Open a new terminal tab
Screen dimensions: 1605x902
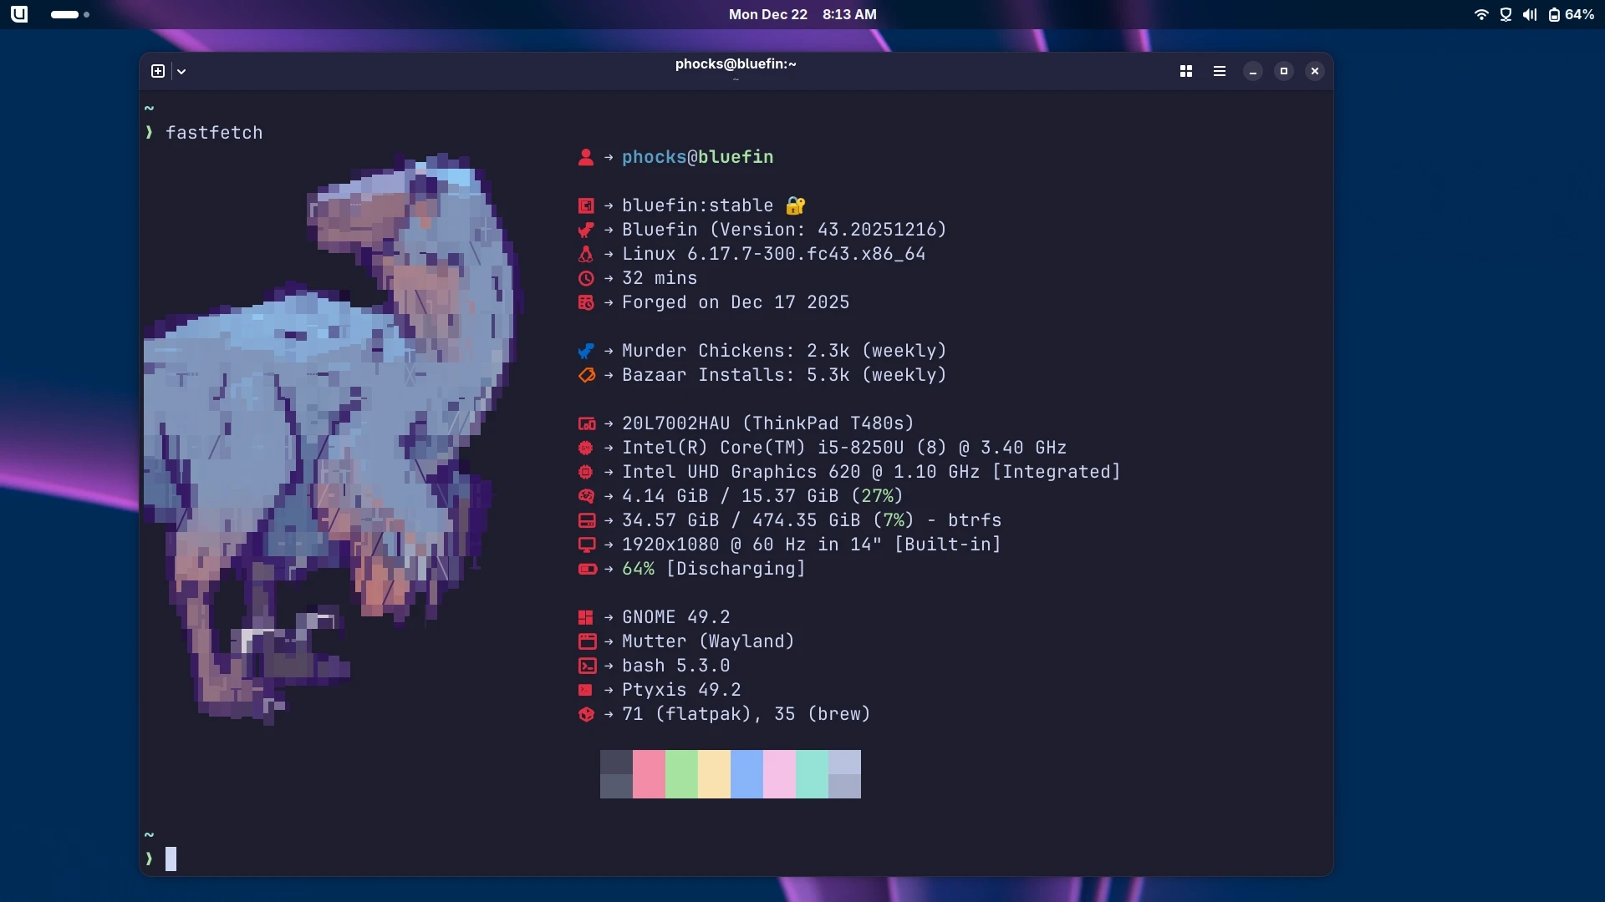point(158,71)
